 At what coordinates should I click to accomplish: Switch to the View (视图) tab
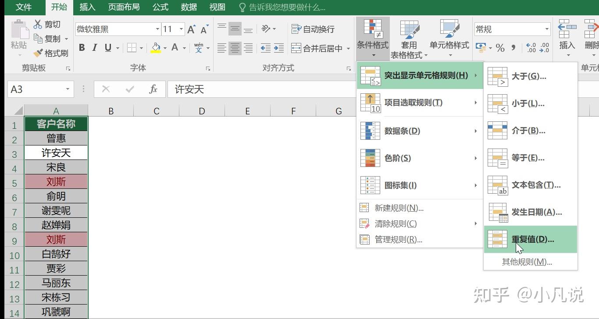pyautogui.click(x=217, y=7)
